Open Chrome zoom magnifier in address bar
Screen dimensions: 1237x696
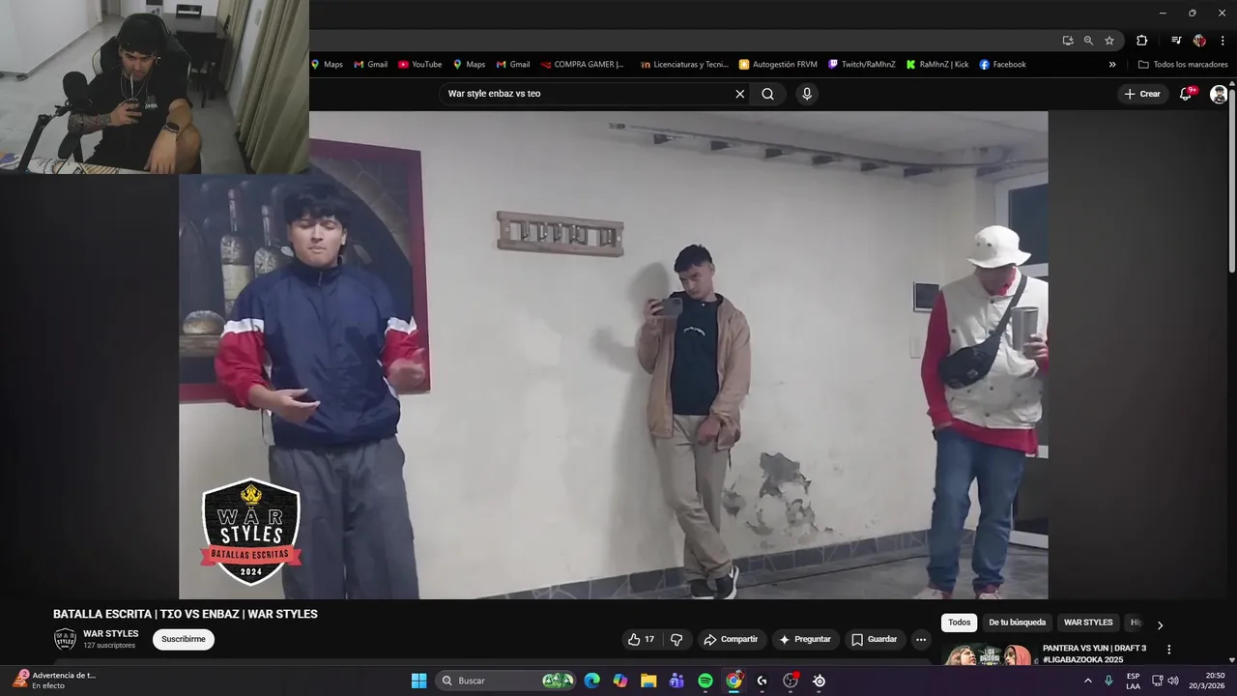1088,41
